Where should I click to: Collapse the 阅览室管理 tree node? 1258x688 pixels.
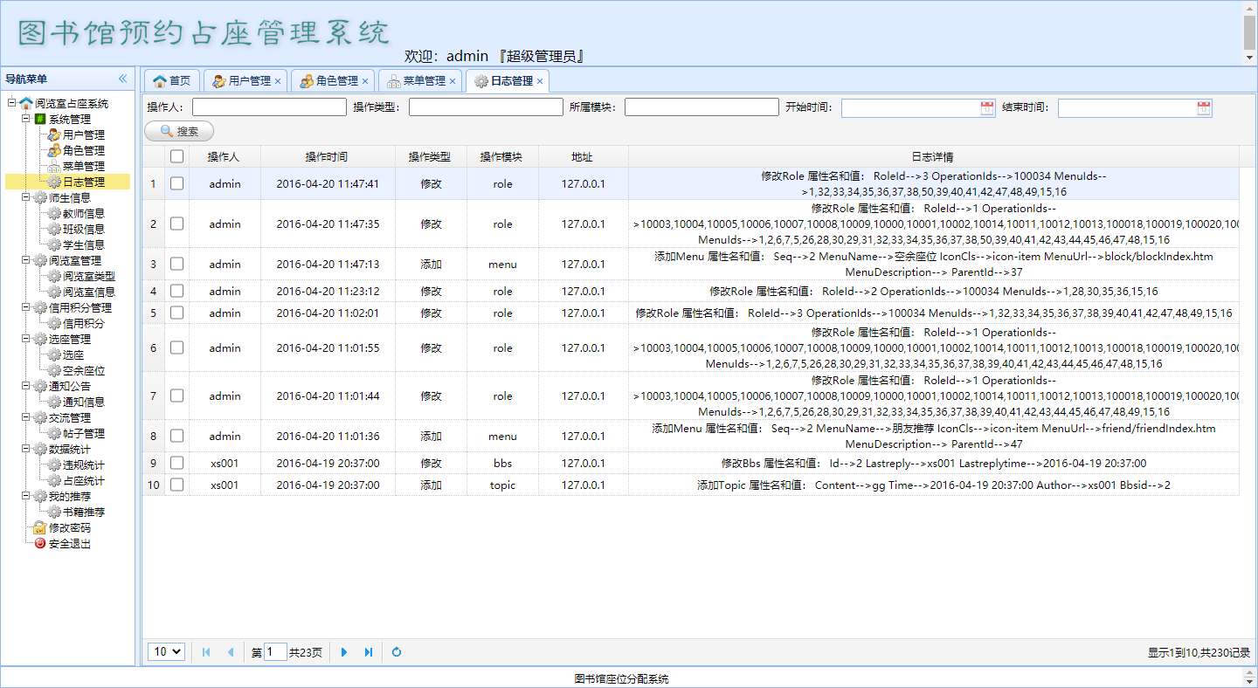tap(25, 260)
